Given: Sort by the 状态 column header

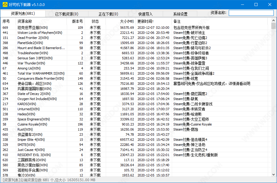Looking at the screenshot, I should coord(95,21).
